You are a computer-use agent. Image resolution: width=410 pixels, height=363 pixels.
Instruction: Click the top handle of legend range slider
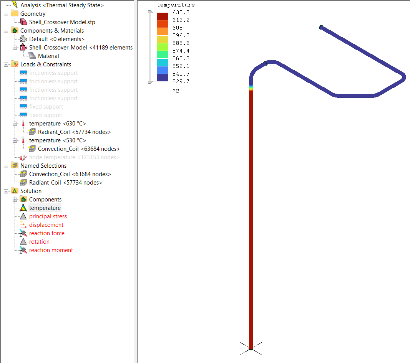[x=151, y=13]
